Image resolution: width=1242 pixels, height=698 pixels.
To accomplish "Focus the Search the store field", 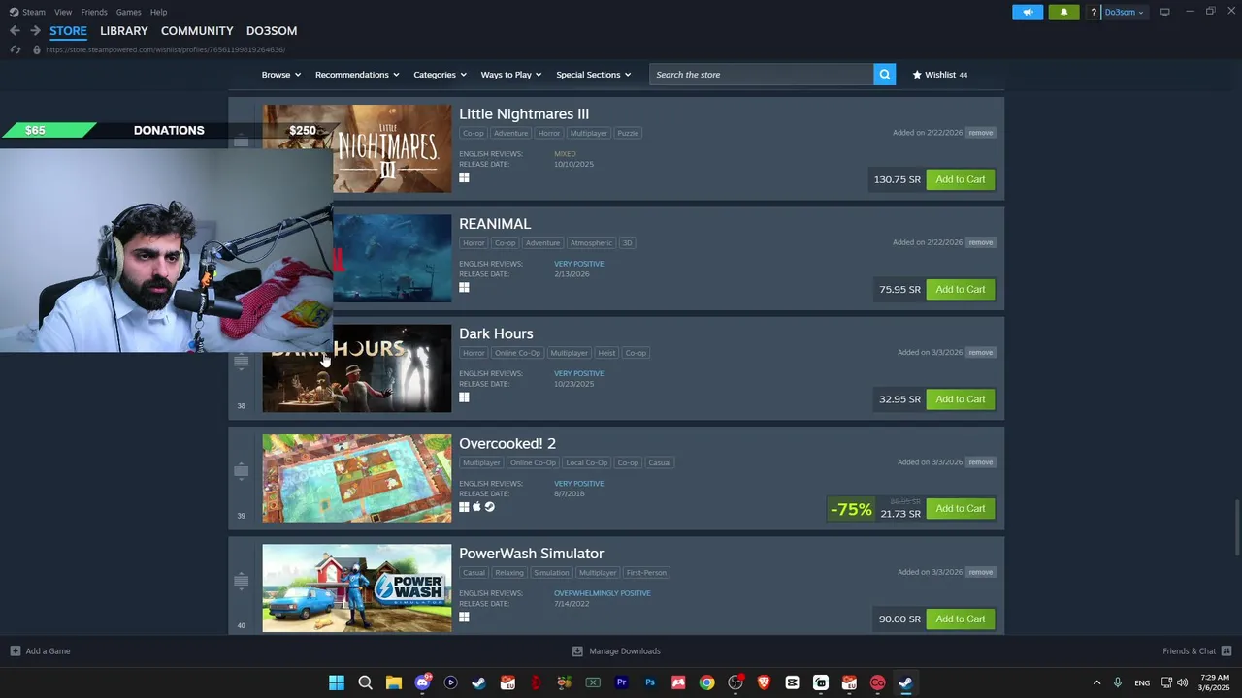I will click(761, 75).
